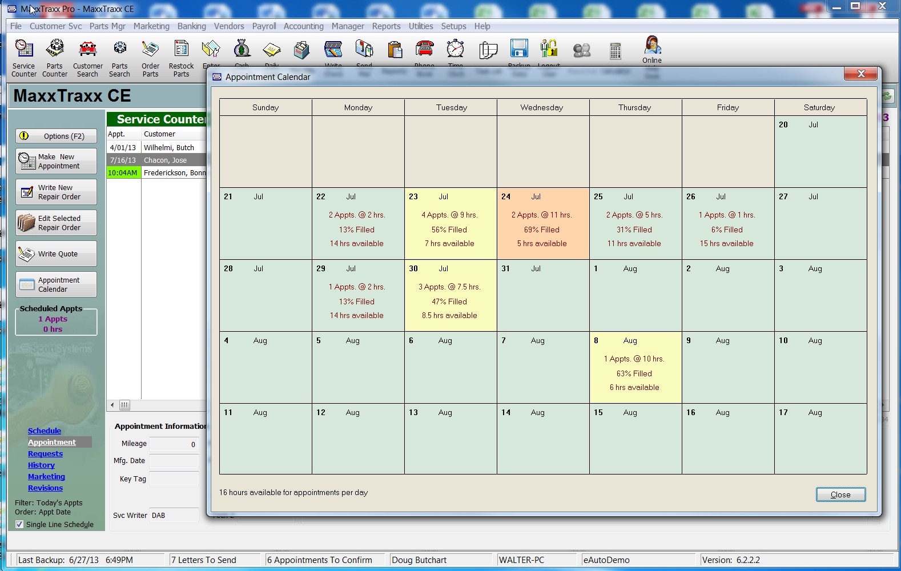Open the Revisions link in the sidebar
Viewport: 901px width, 571px height.
coord(46,488)
